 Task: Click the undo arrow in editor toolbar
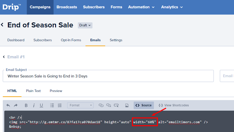(x=8, y=105)
